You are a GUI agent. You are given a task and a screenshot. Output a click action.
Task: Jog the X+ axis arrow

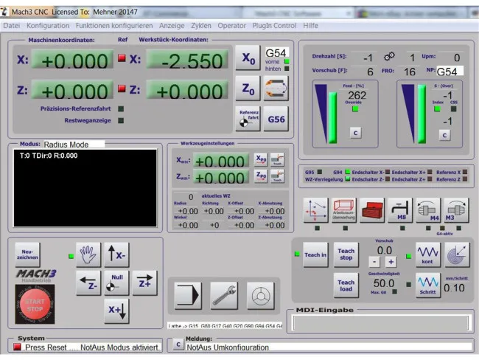pos(116,311)
